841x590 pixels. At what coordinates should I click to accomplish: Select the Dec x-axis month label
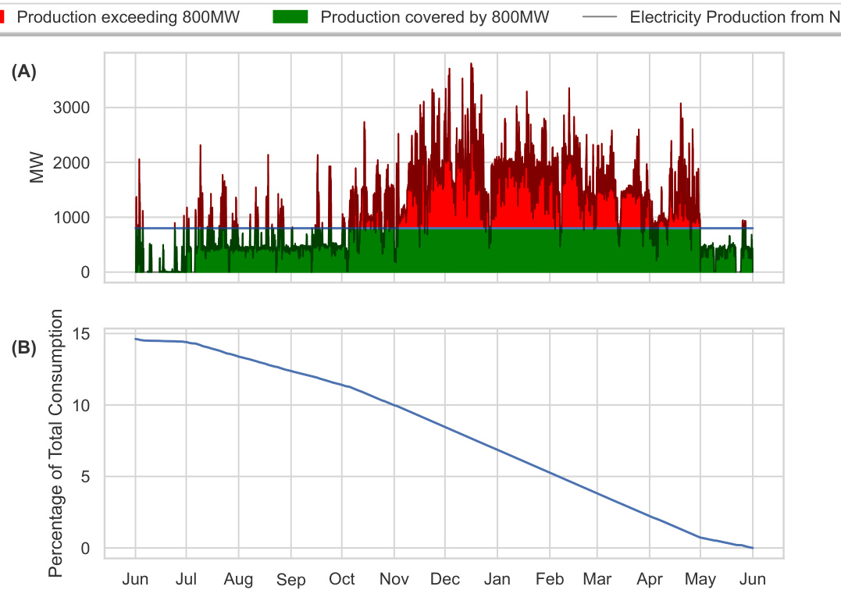(444, 580)
